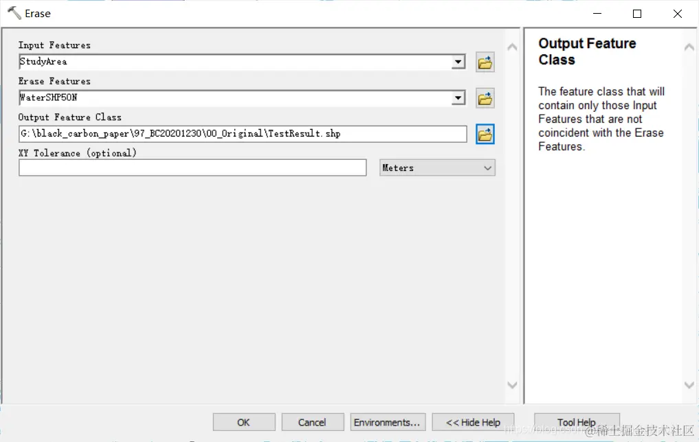Browse for Erase Features folder icon

[485, 98]
